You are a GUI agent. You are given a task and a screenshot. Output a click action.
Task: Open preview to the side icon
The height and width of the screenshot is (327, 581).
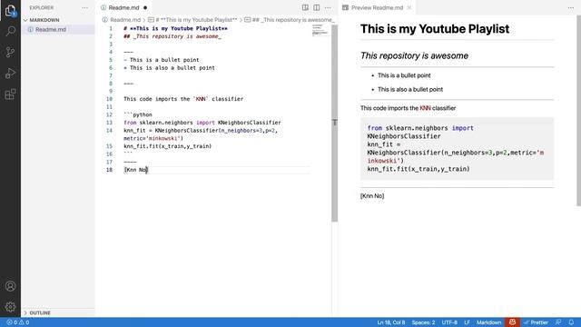(305, 8)
